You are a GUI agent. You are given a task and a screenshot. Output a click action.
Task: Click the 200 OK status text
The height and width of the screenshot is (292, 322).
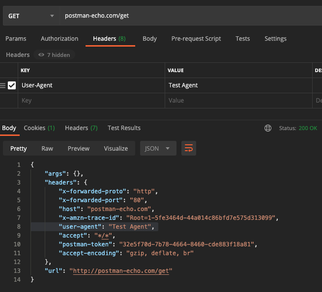click(308, 128)
